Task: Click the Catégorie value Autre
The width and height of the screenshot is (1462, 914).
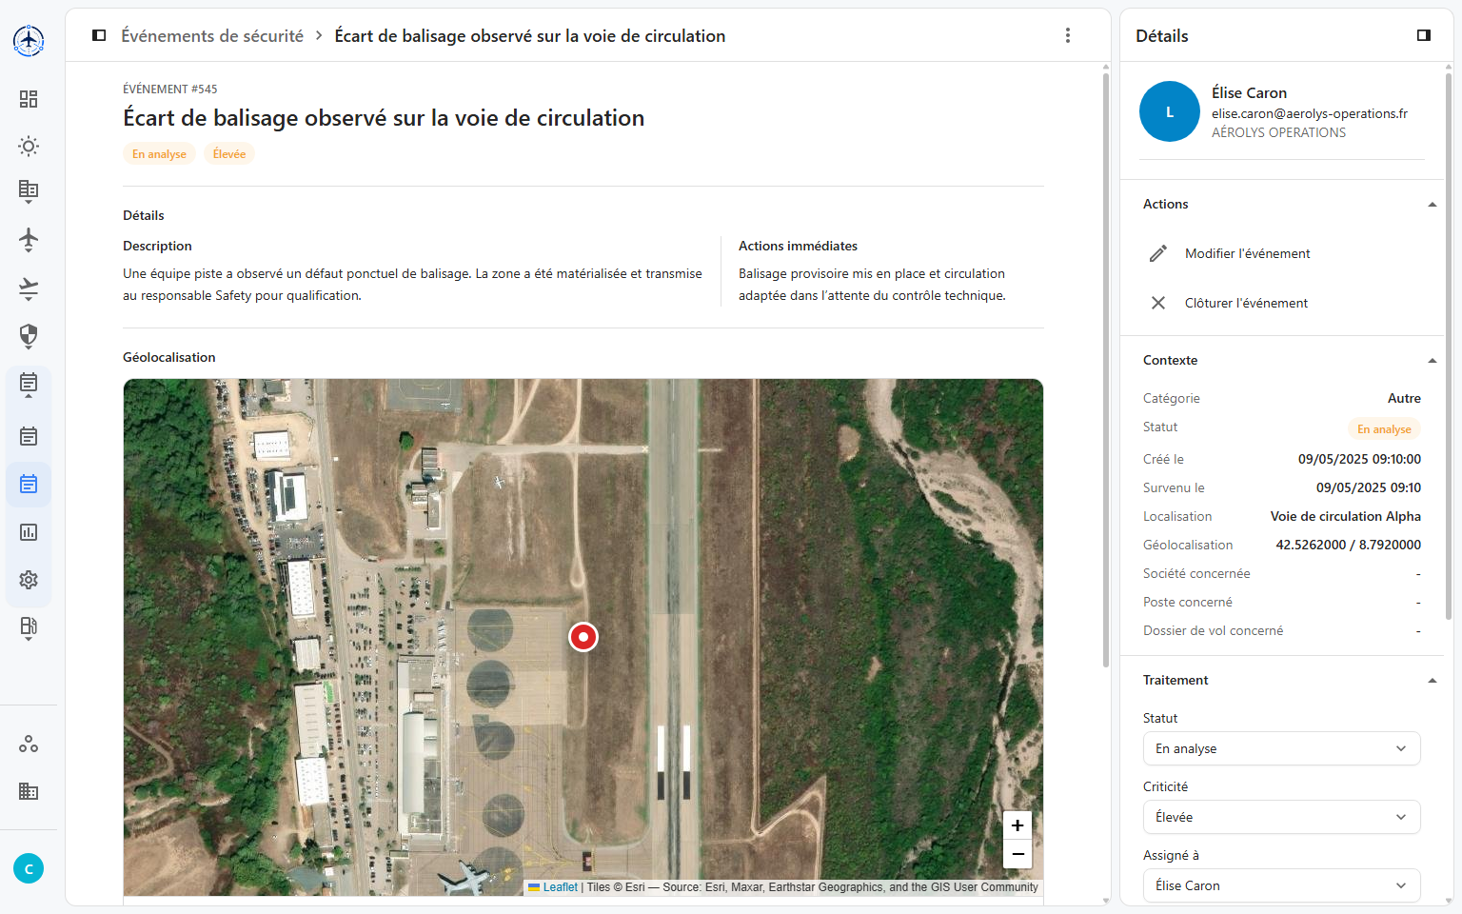Action: (x=1404, y=398)
